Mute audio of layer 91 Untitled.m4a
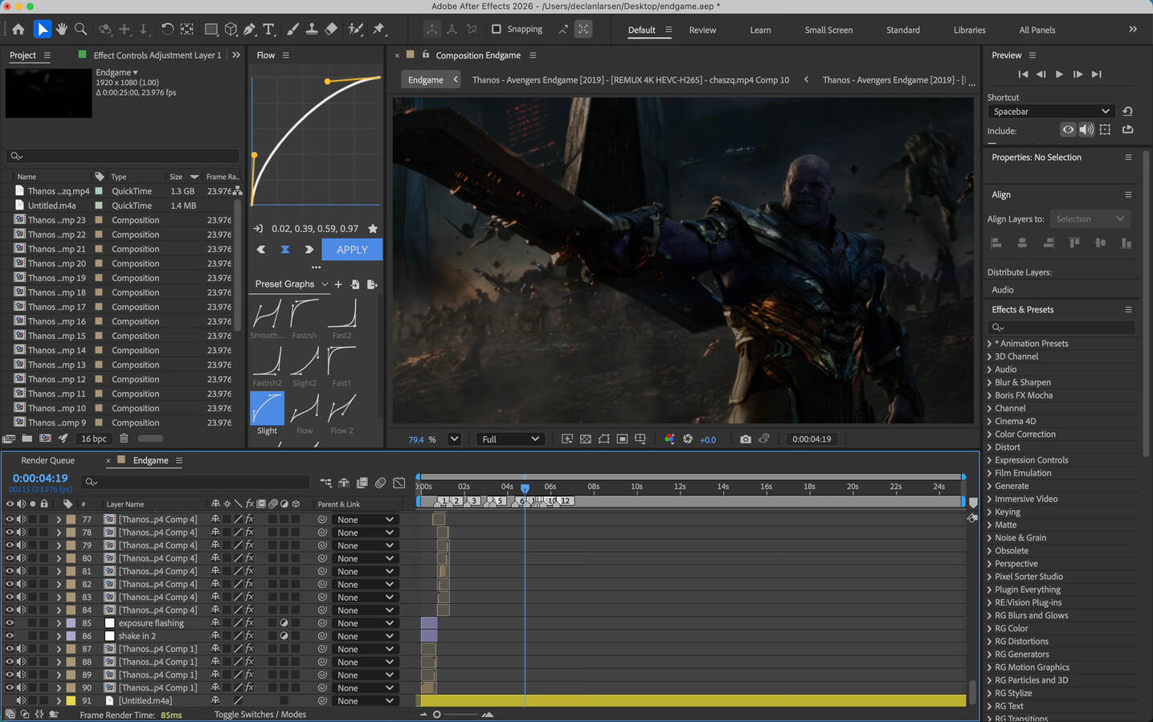1153x722 pixels. [21, 701]
